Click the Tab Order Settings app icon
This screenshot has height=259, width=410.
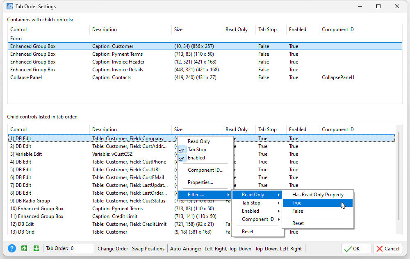pyautogui.click(x=10, y=6)
